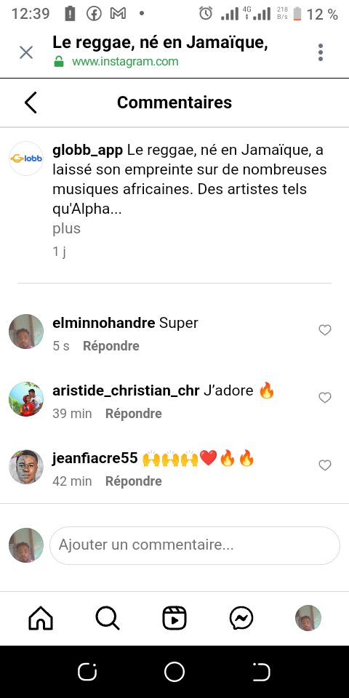This screenshot has height=698, width=349.
Task: Open your profile from the bottom bar
Action: point(308,618)
